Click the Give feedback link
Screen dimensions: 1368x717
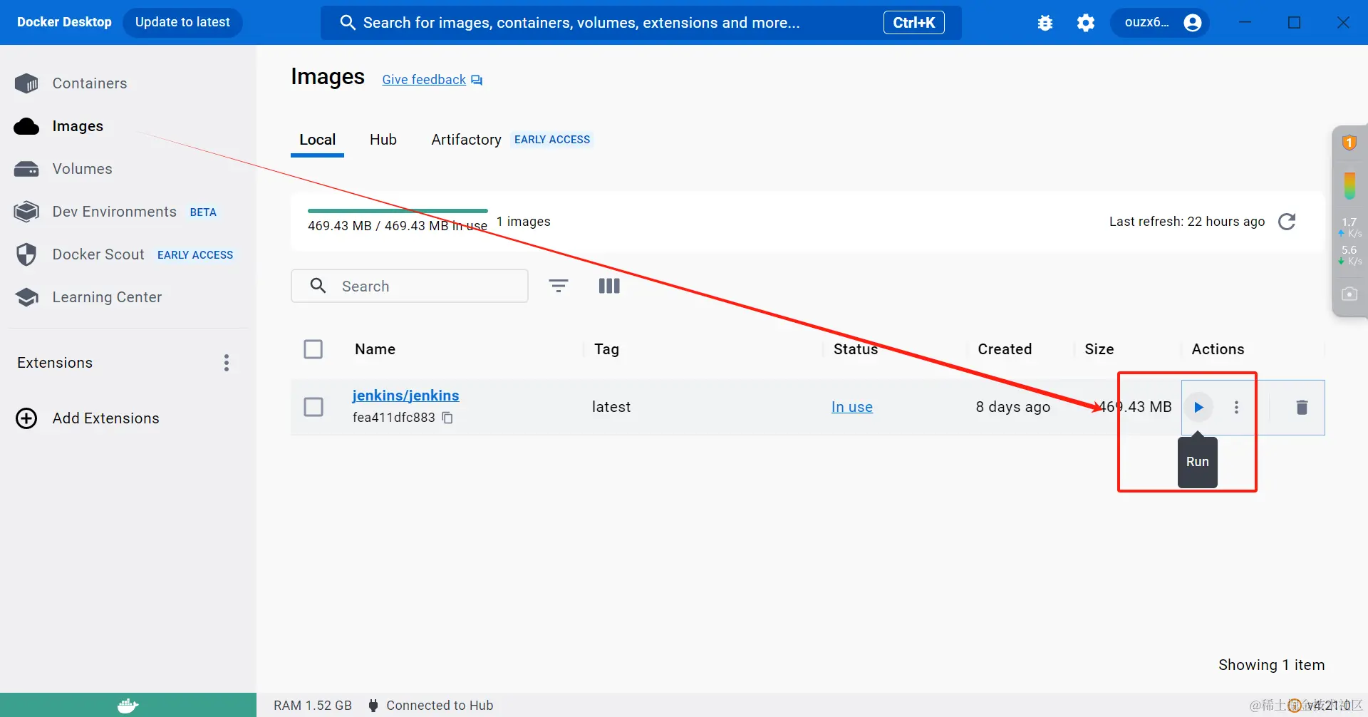point(424,80)
